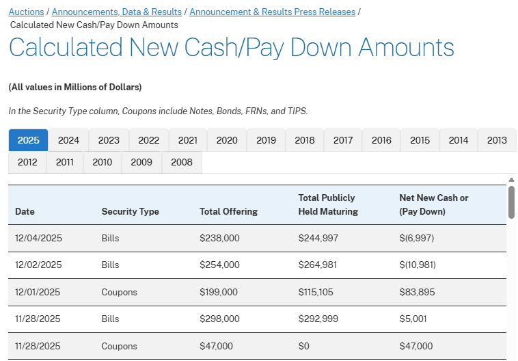Show data for the 2021 tab

pos(188,140)
